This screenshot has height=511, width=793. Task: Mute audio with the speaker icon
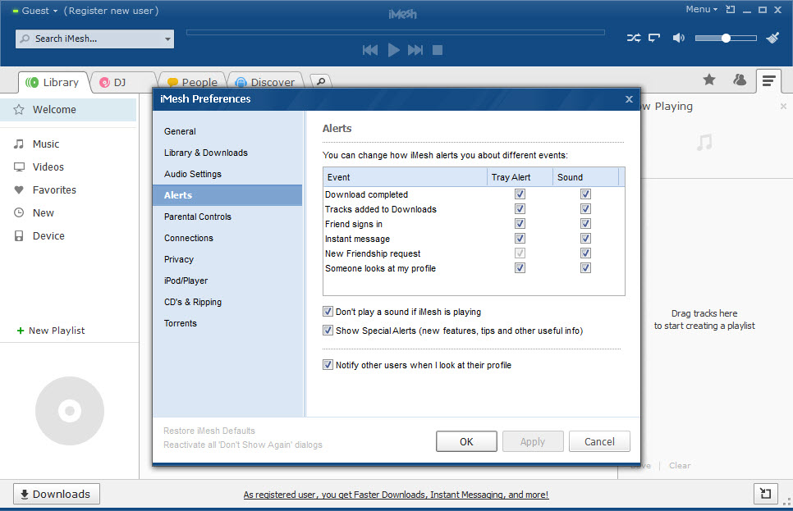(x=679, y=38)
